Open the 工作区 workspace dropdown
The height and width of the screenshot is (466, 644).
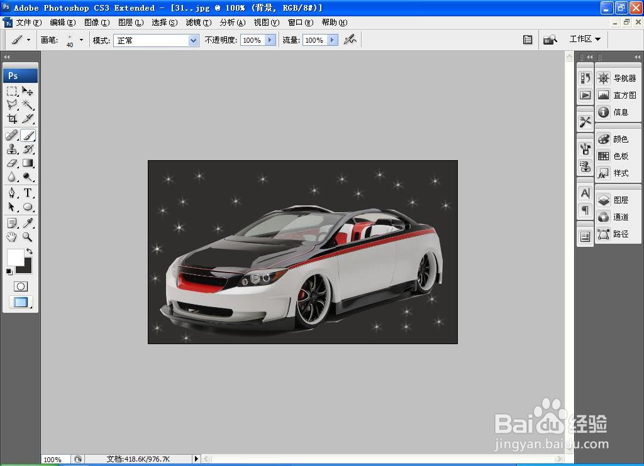click(585, 39)
